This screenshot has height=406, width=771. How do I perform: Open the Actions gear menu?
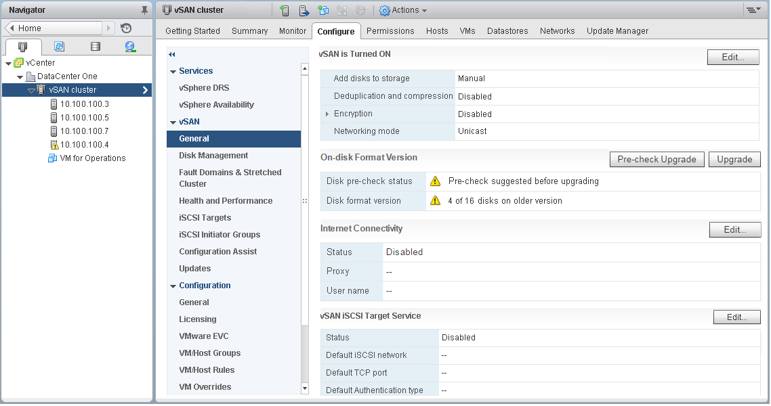pyautogui.click(x=403, y=10)
